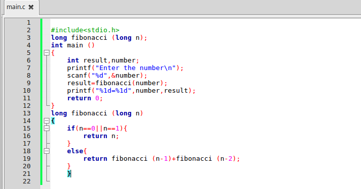The width and height of the screenshot is (361, 189).
Task: Collapse the if block fold at line 15
Action: point(46,128)
